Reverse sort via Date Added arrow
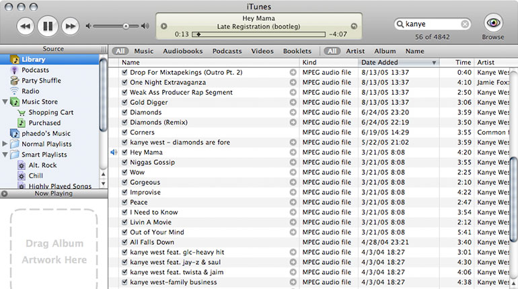 coord(434,63)
